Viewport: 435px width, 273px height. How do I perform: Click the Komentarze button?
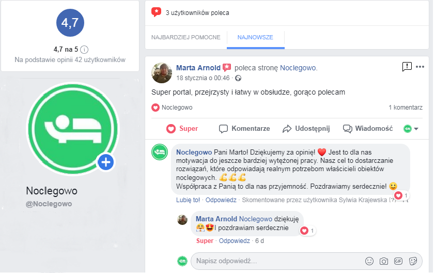click(x=244, y=129)
